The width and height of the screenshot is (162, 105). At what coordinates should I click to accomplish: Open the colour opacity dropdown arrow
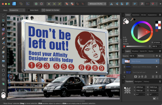(160, 46)
